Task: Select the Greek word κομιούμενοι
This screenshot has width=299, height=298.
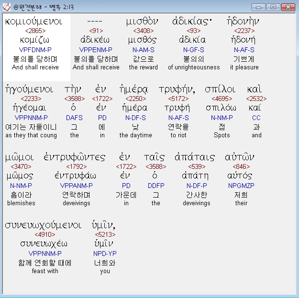Action: click(34, 22)
